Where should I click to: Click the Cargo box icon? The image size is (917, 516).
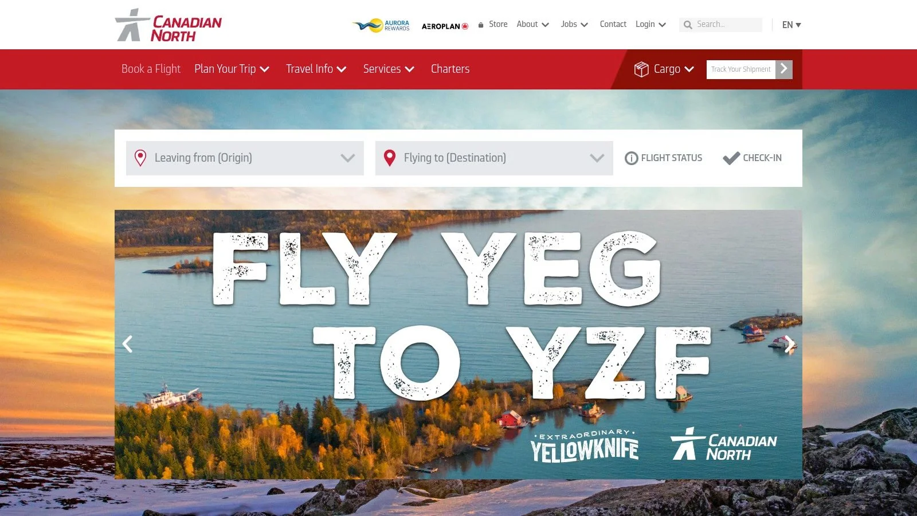pyautogui.click(x=641, y=69)
